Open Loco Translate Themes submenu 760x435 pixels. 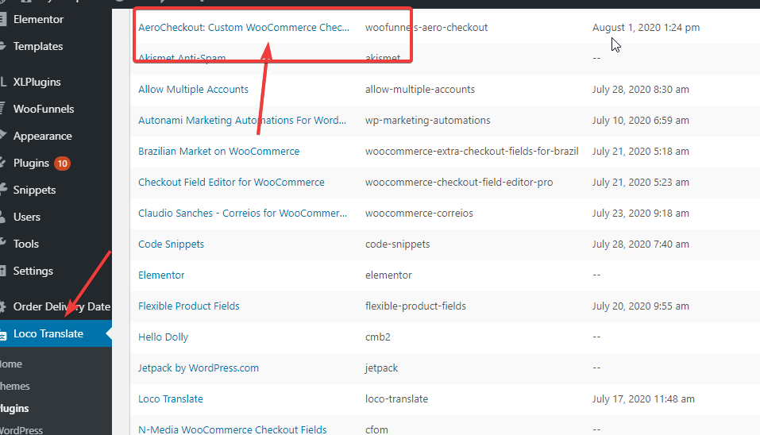[x=15, y=386]
